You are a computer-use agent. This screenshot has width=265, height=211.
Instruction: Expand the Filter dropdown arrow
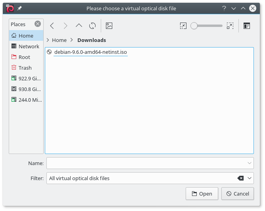250,178
